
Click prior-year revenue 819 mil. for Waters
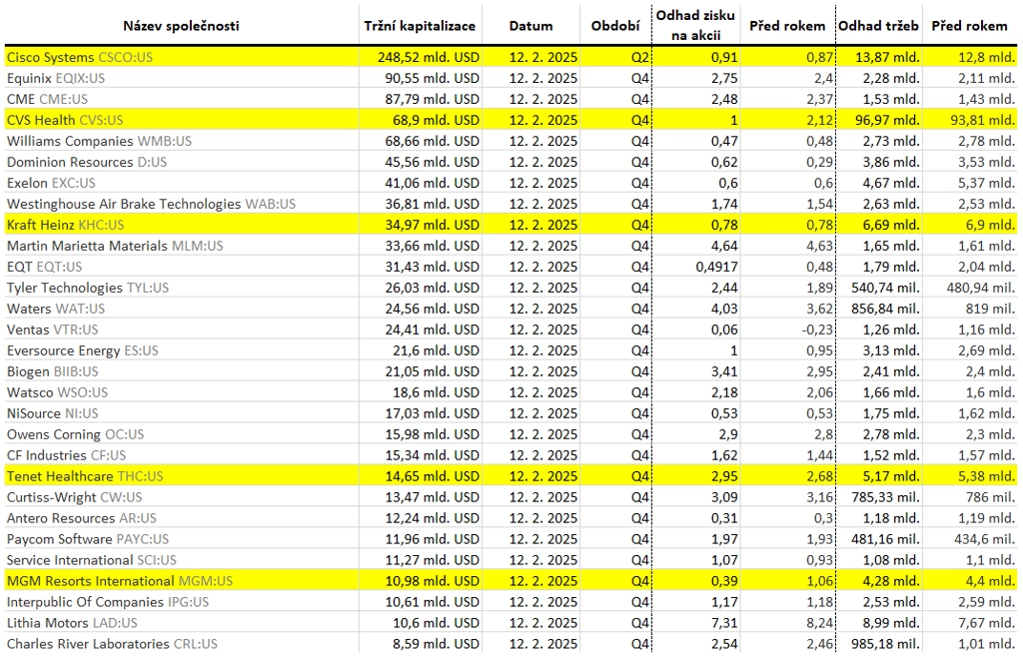(x=990, y=309)
